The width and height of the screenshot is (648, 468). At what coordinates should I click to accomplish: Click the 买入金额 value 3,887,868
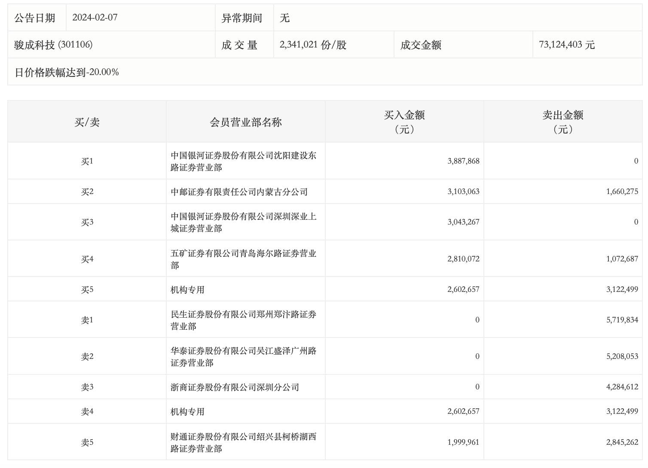tap(463, 161)
